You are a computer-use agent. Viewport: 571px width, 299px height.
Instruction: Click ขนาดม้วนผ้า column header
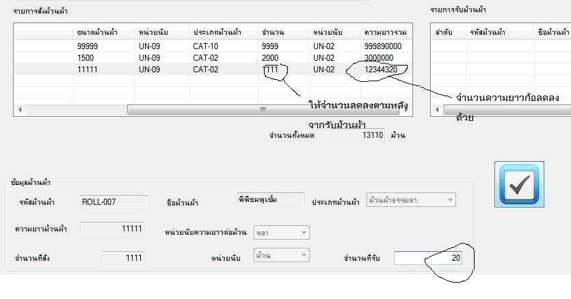point(104,32)
